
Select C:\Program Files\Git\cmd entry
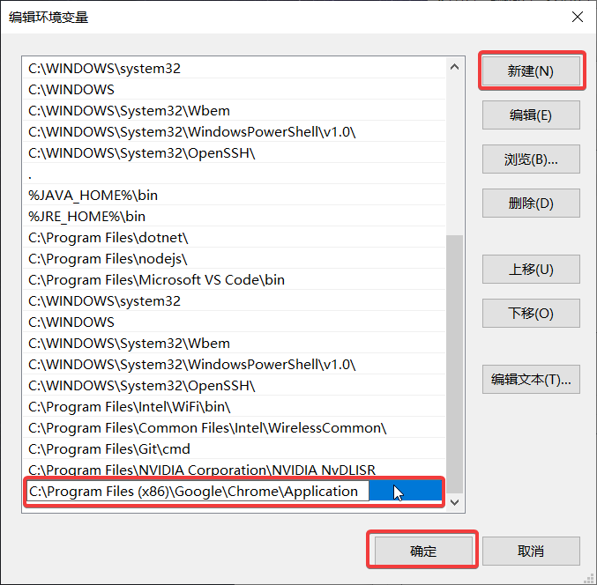[235, 448]
